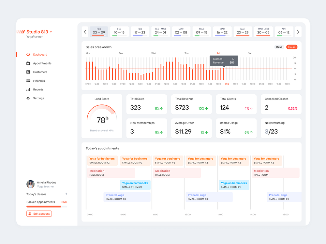Open Settings using the gear icon

point(29,98)
